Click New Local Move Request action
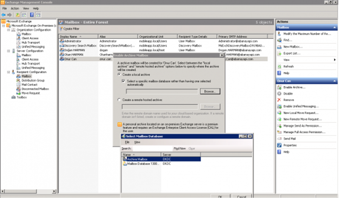 tap(301, 113)
